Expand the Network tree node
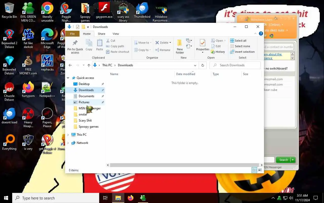 tap(68, 143)
